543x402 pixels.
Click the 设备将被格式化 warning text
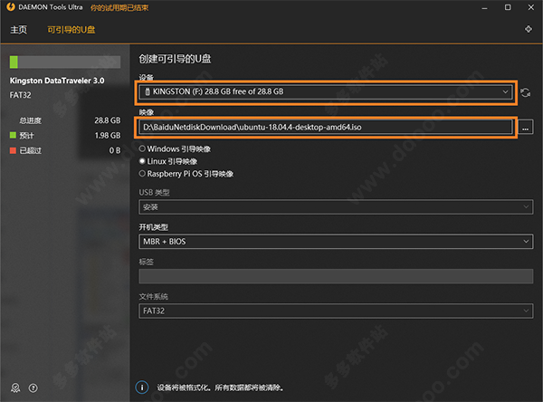pyautogui.click(x=221, y=388)
